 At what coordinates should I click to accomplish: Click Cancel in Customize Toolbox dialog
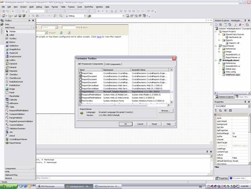(x=140, y=124)
